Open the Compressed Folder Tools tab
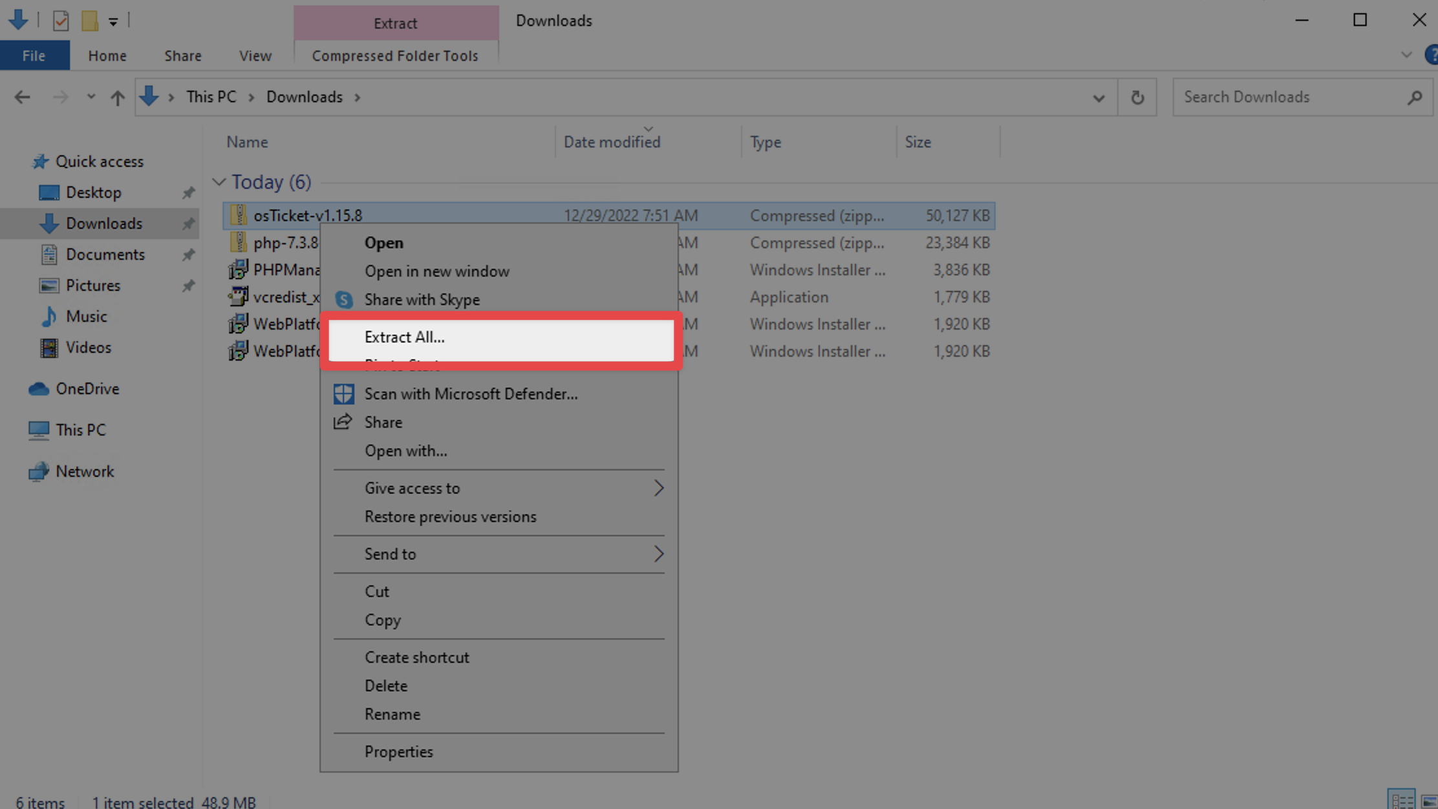The image size is (1438, 809). click(x=394, y=56)
